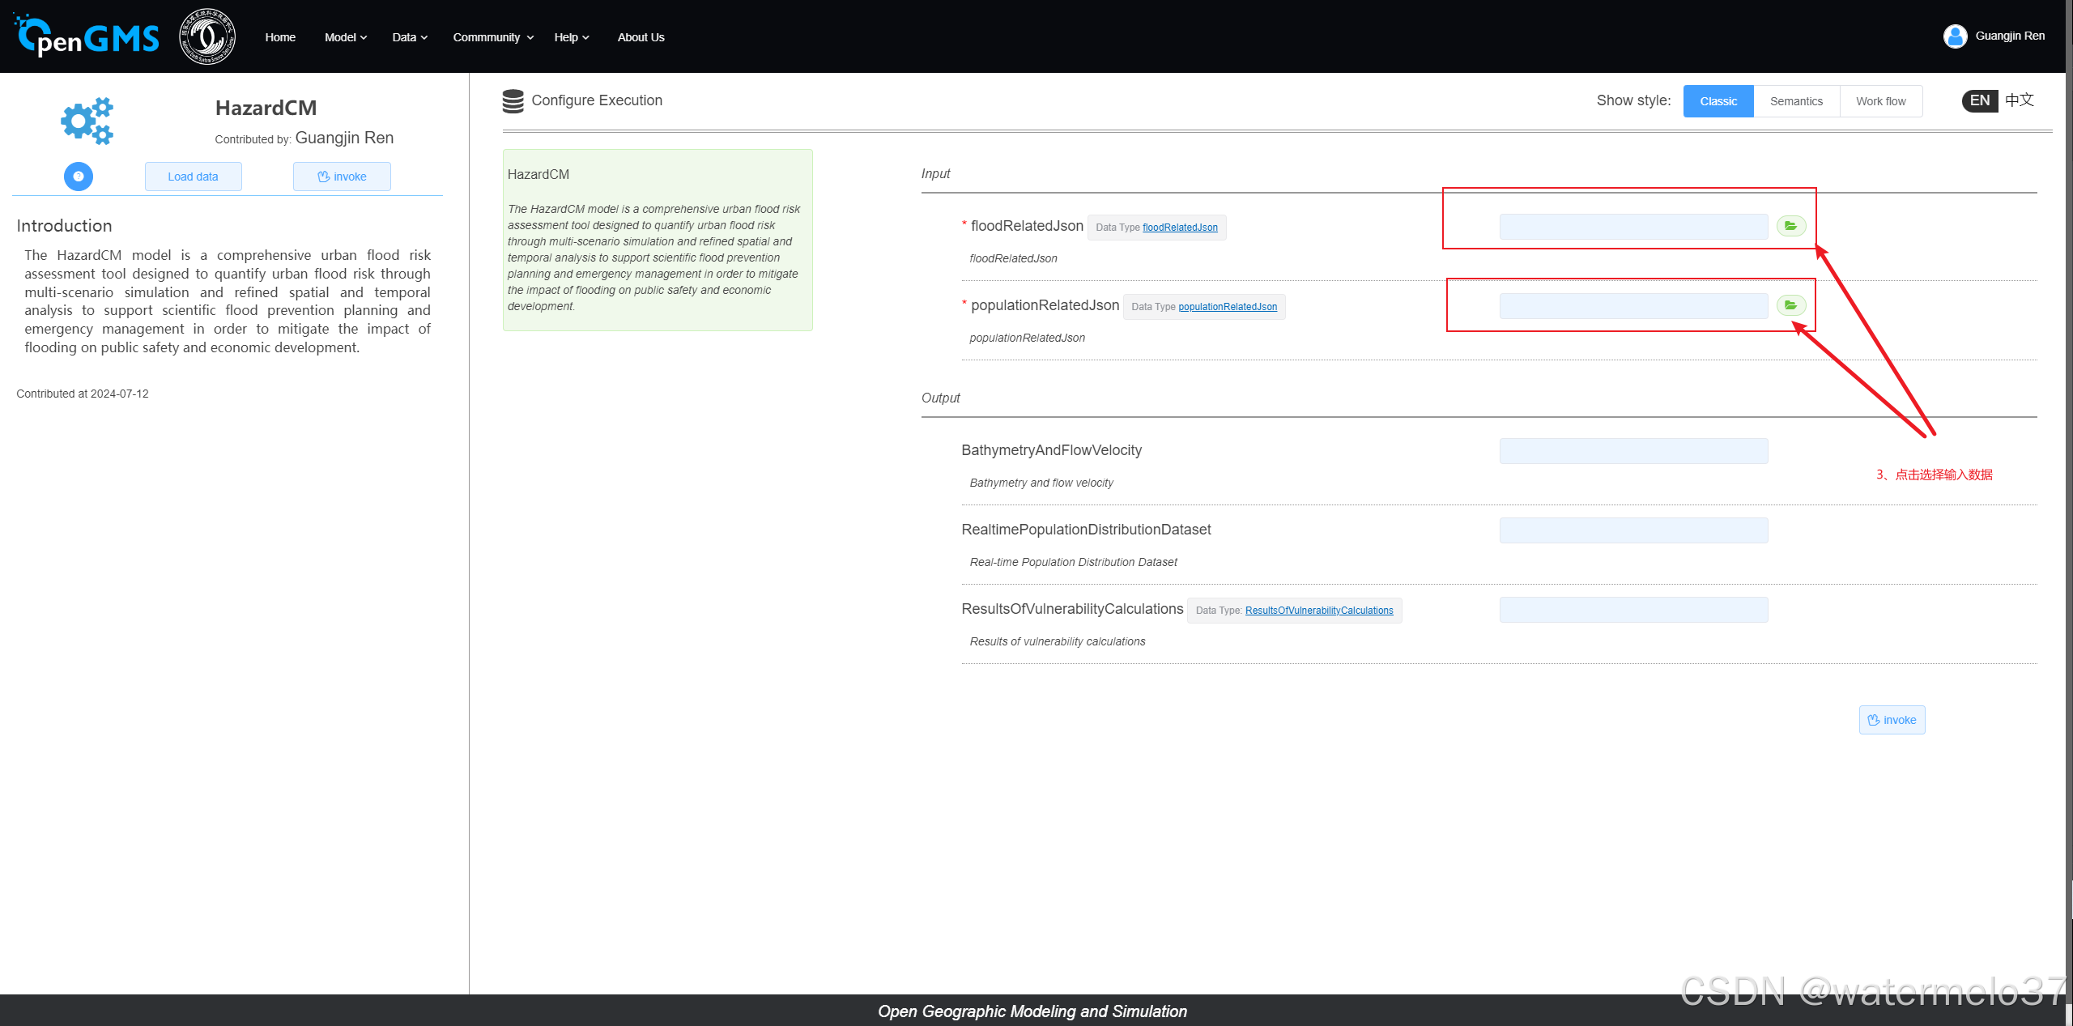Open the About Us page
The width and height of the screenshot is (2073, 1026).
tap(641, 37)
